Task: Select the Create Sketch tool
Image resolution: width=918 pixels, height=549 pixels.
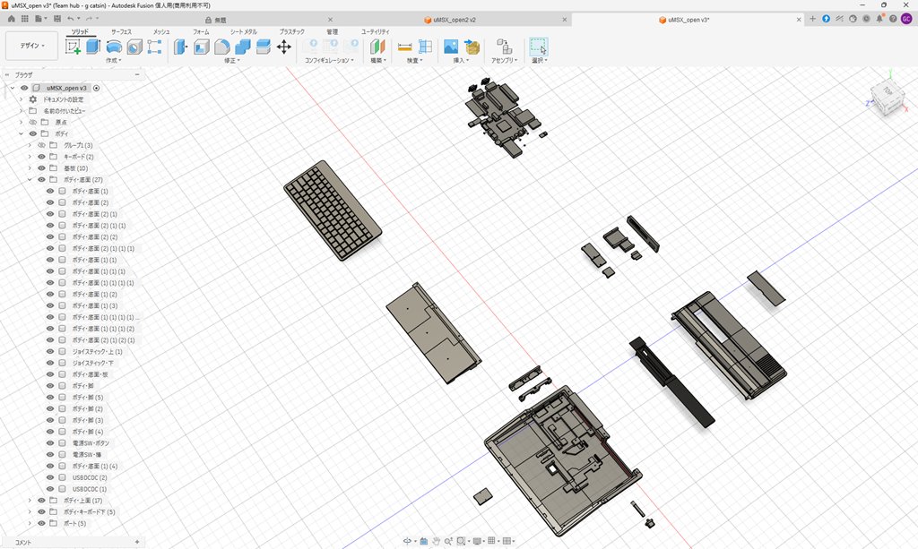Action: click(74, 47)
